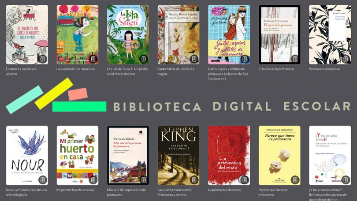Click ebook icon on Santa María de las flores negras
Screen dimensions: 357x201
point(194,59)
